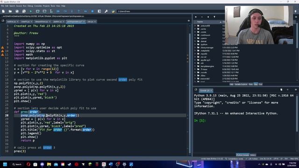Open the PYTHONPATH manager
The image size is (299, 168).
point(113,11)
